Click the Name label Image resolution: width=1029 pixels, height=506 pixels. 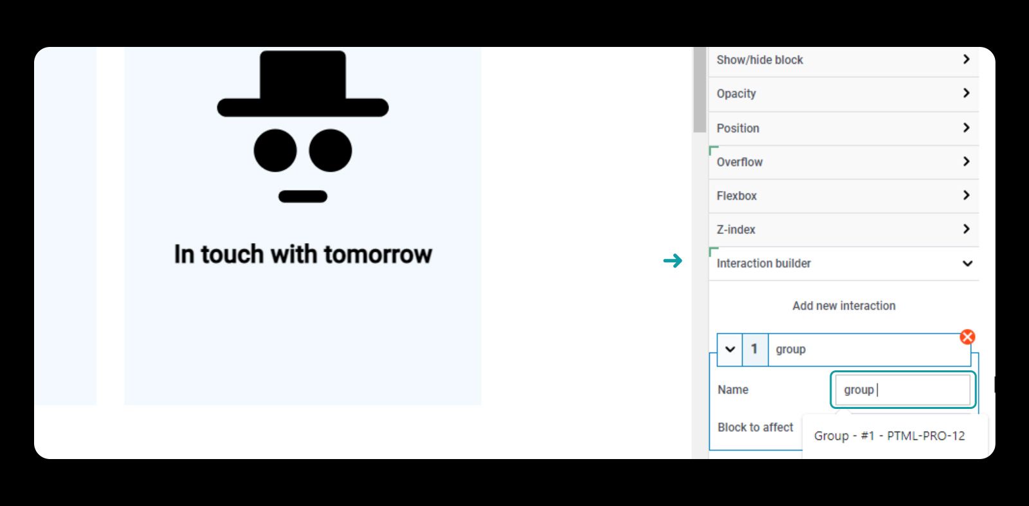click(x=733, y=390)
